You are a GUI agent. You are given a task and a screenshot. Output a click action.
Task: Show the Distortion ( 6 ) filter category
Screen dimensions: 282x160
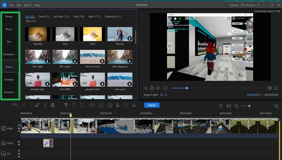pyautogui.click(x=113, y=16)
